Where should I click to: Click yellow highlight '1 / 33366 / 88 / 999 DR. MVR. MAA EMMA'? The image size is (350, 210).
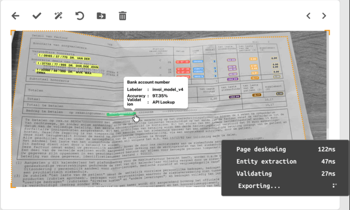69,72
